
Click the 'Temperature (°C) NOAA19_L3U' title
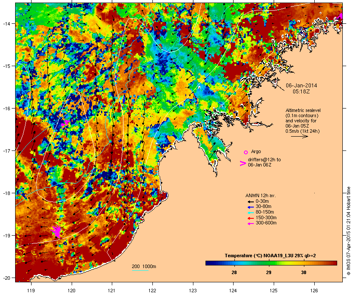(259, 256)
